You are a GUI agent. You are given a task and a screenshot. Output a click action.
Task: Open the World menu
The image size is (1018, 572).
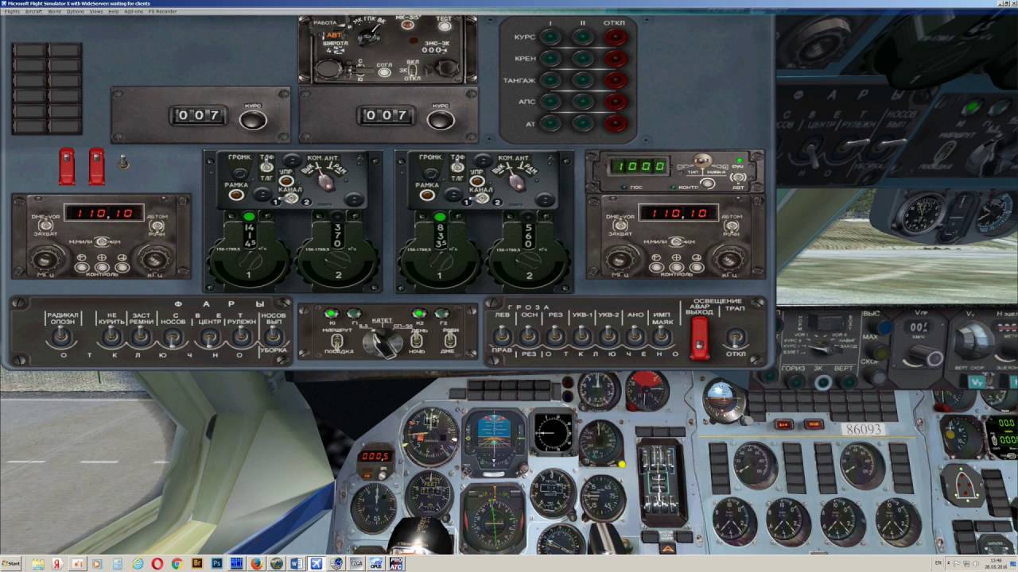pos(54,11)
